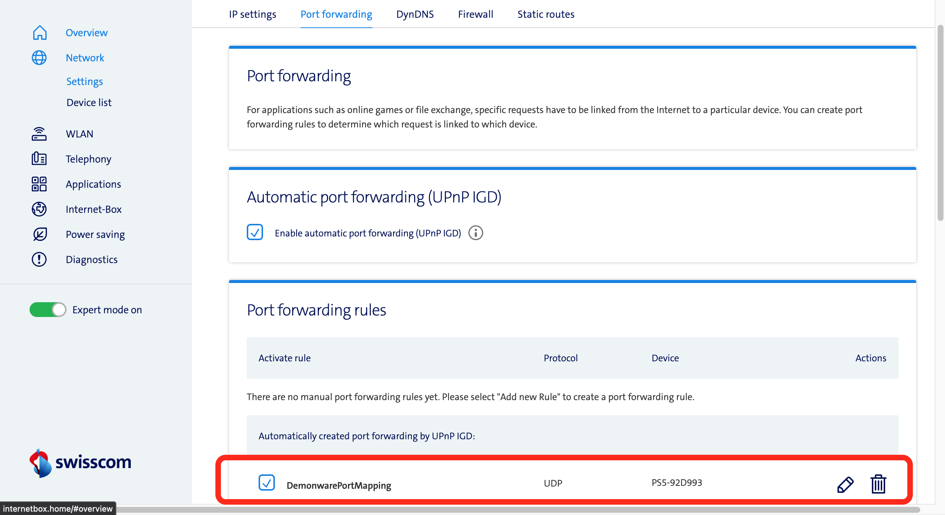Switch to the Firewall tab
This screenshot has height=515, width=945.
tap(475, 14)
